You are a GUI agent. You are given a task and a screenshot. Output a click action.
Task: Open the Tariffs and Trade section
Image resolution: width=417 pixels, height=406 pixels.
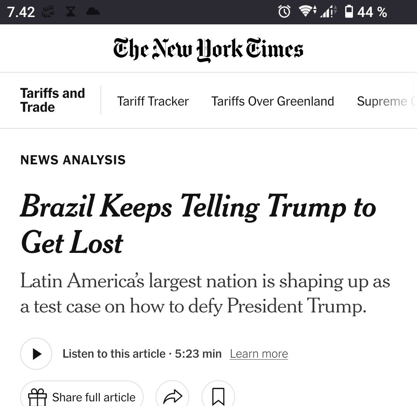click(53, 100)
